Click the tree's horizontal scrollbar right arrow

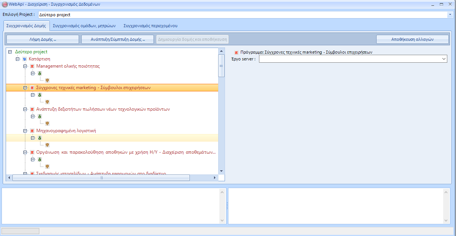[x=214, y=178]
